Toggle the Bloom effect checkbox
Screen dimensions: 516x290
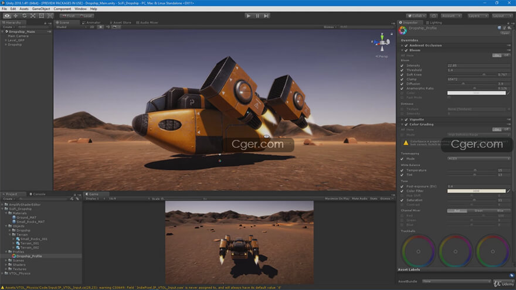406,50
